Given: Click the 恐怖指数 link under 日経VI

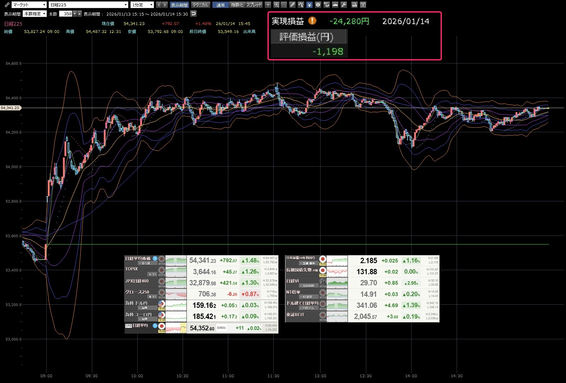Looking at the screenshot, I should pyautogui.click(x=308, y=286).
